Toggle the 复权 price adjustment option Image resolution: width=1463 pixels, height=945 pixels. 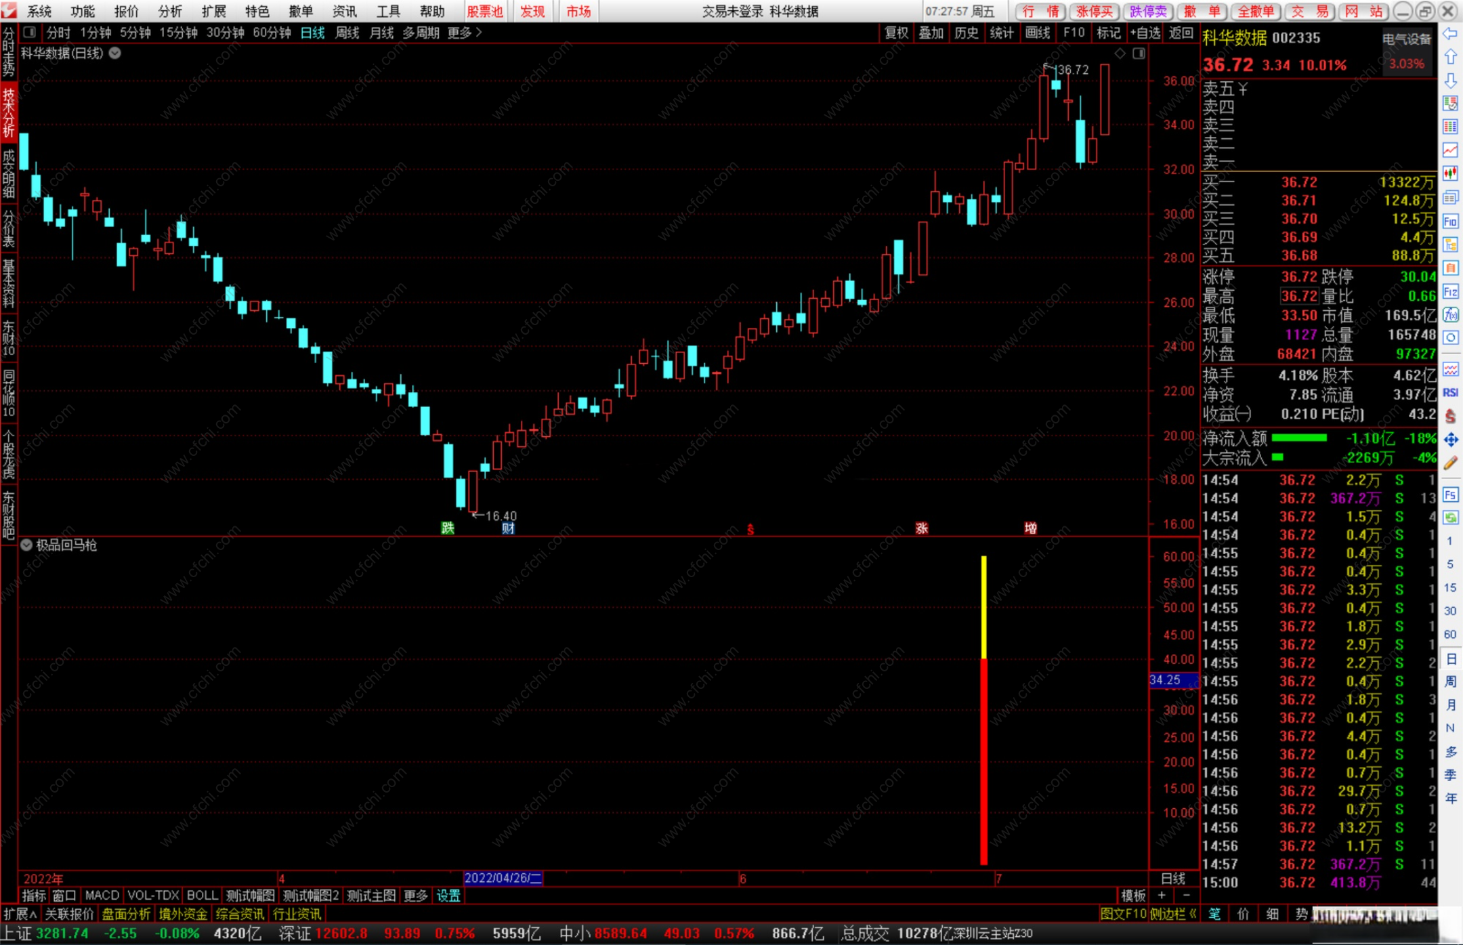(896, 33)
